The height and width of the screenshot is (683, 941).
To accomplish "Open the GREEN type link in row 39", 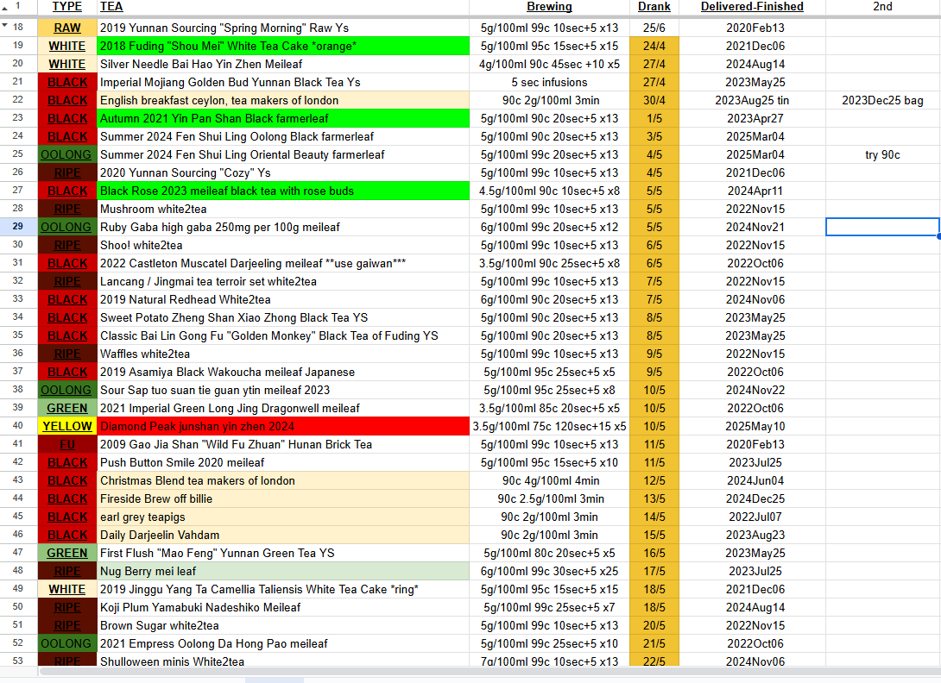I will pos(67,409).
